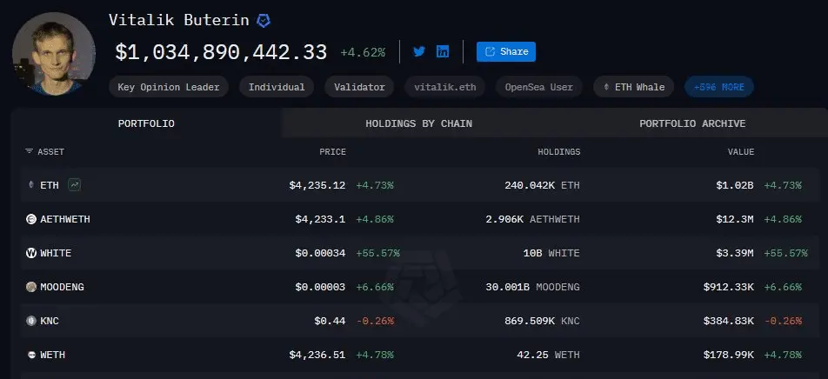
Task: Open the ETH price chart icon
Action: (75, 185)
